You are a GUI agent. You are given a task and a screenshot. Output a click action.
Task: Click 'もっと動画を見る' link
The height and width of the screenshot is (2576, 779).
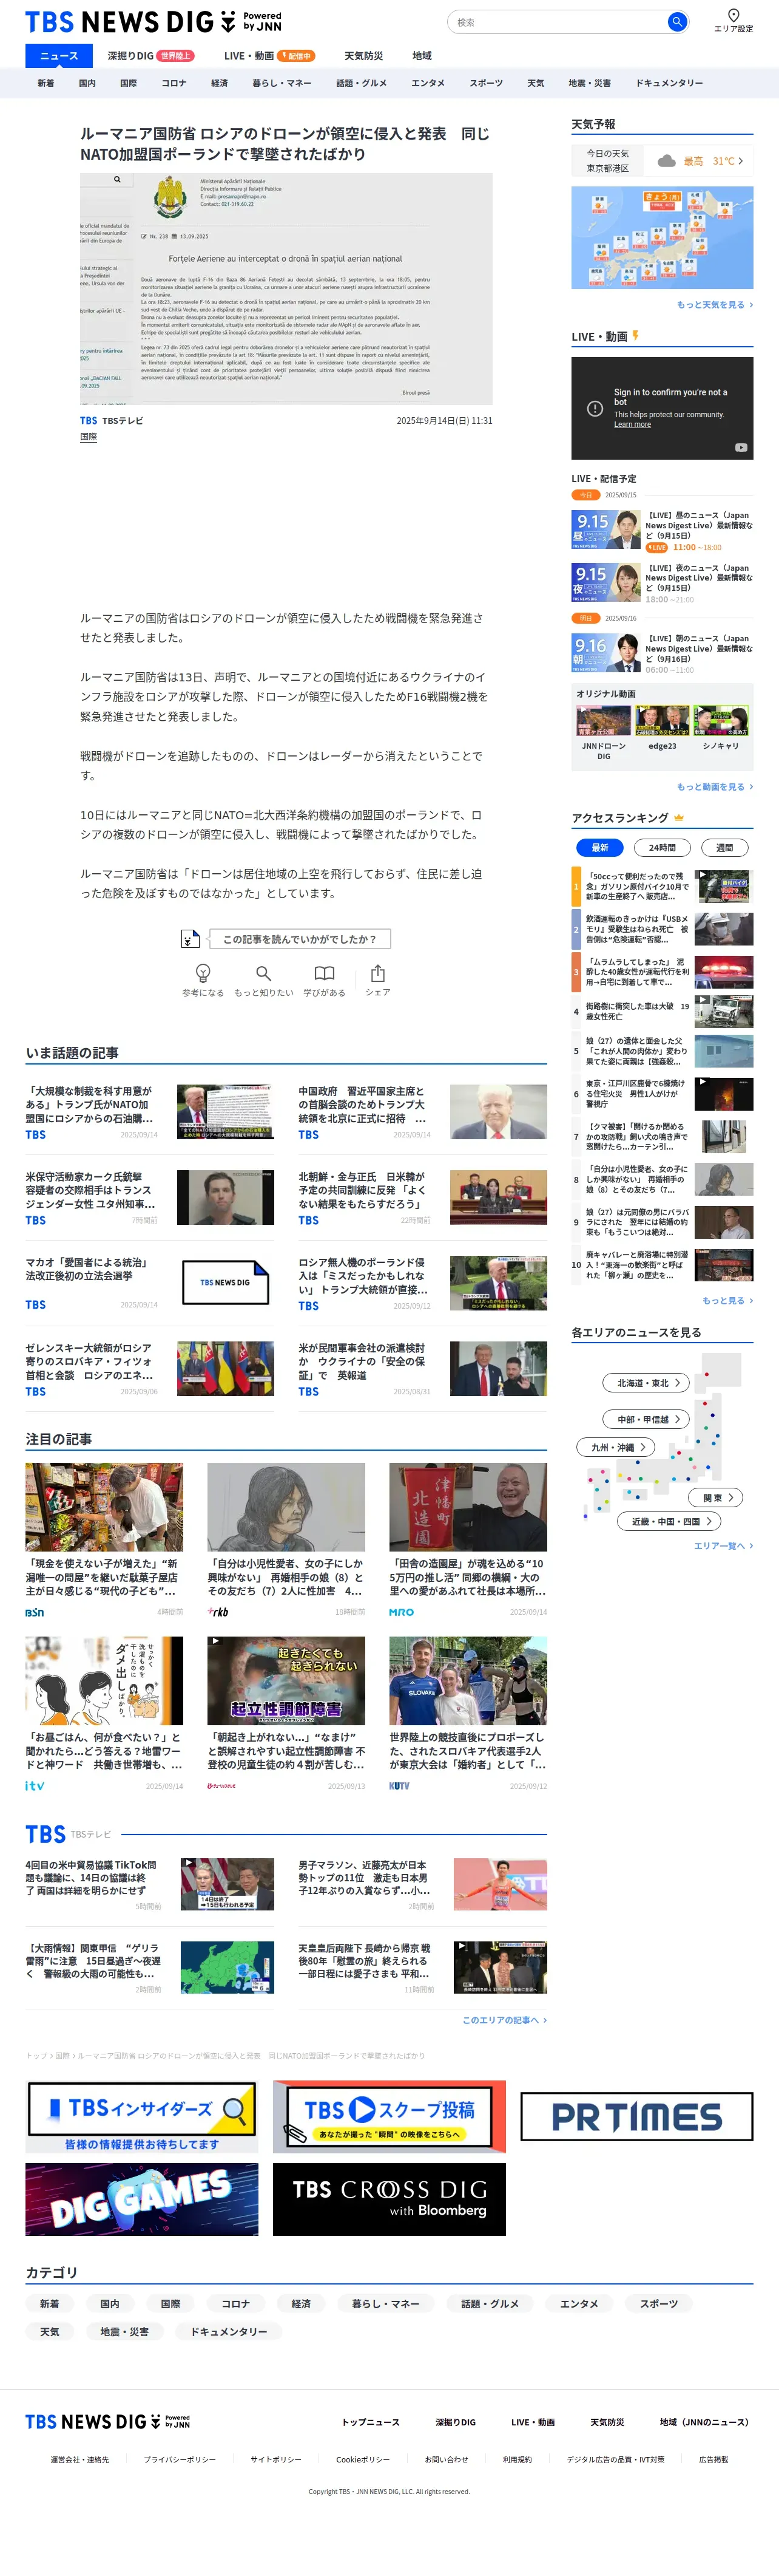(715, 787)
